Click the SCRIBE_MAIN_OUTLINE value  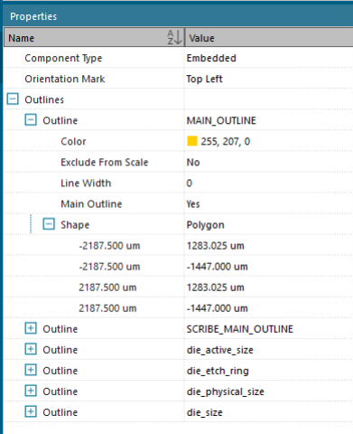[240, 329]
